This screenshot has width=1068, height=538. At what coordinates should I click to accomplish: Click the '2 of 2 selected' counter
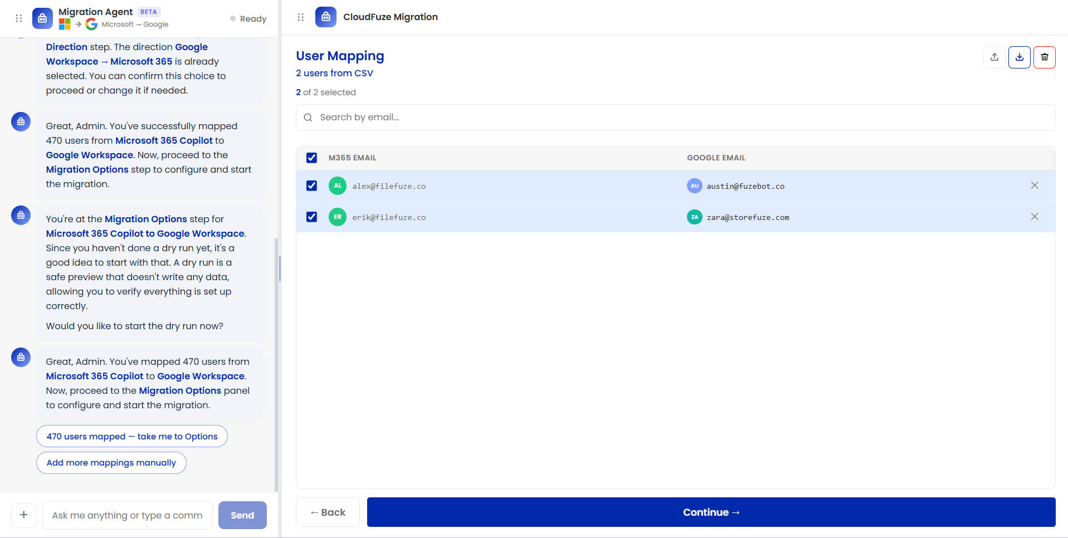(326, 92)
